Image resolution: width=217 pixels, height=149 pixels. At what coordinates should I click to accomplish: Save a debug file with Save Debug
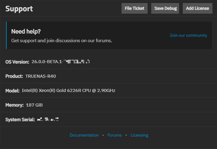[165, 8]
